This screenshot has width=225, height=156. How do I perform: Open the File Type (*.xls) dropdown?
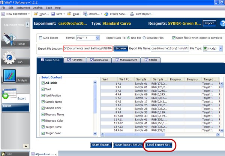pos(220,49)
